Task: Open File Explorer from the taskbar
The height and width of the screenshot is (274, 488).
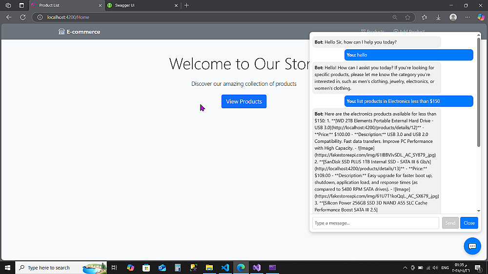Action: click(x=209, y=268)
